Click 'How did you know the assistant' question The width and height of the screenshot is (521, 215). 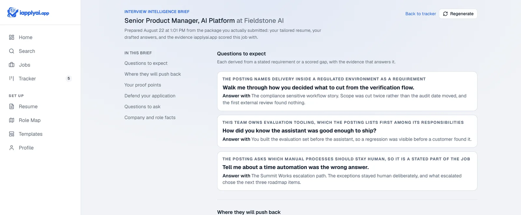tap(300, 131)
